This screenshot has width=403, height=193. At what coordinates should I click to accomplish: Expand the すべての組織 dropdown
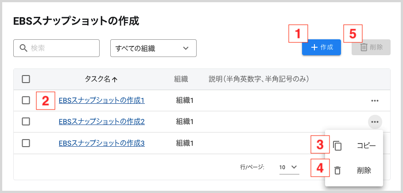pos(153,48)
